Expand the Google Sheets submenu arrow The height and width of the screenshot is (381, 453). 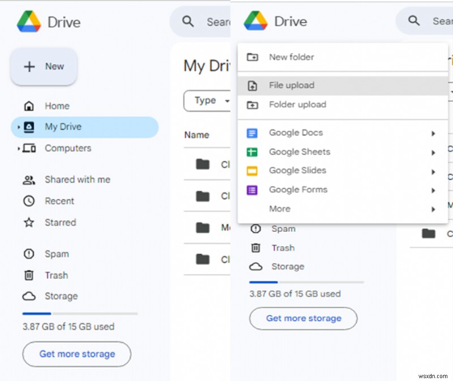[x=433, y=153]
